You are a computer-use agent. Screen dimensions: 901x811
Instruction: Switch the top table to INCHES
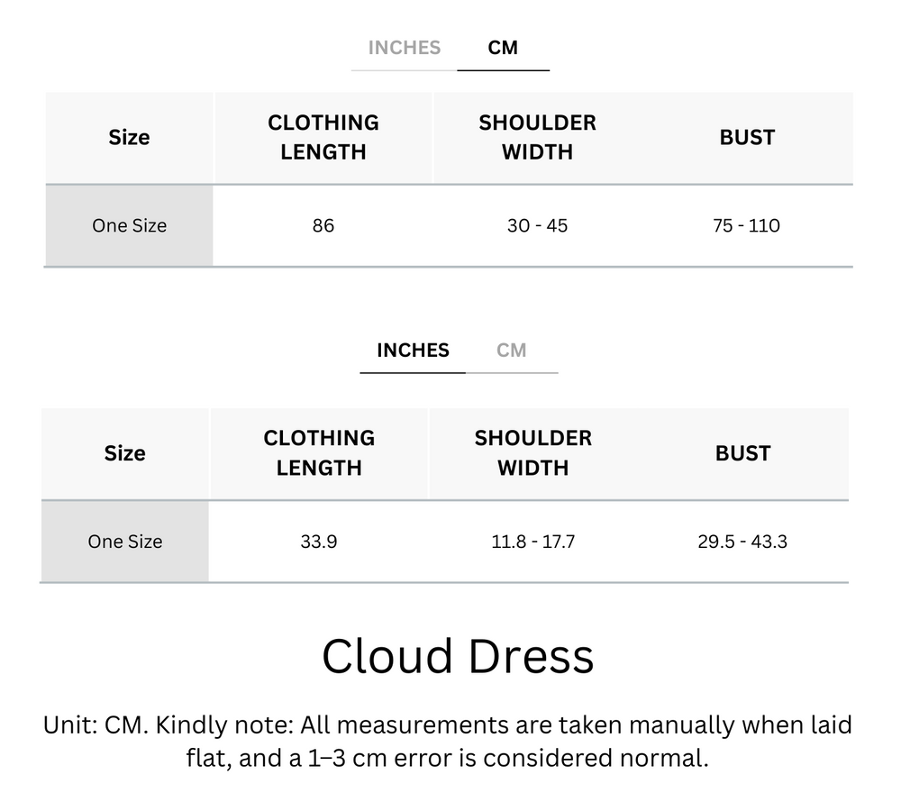click(x=403, y=48)
